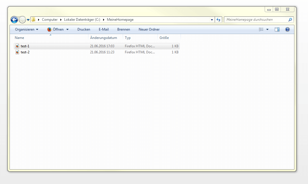
Task: Click the blue Back navigation arrow
Action: tap(14, 20)
